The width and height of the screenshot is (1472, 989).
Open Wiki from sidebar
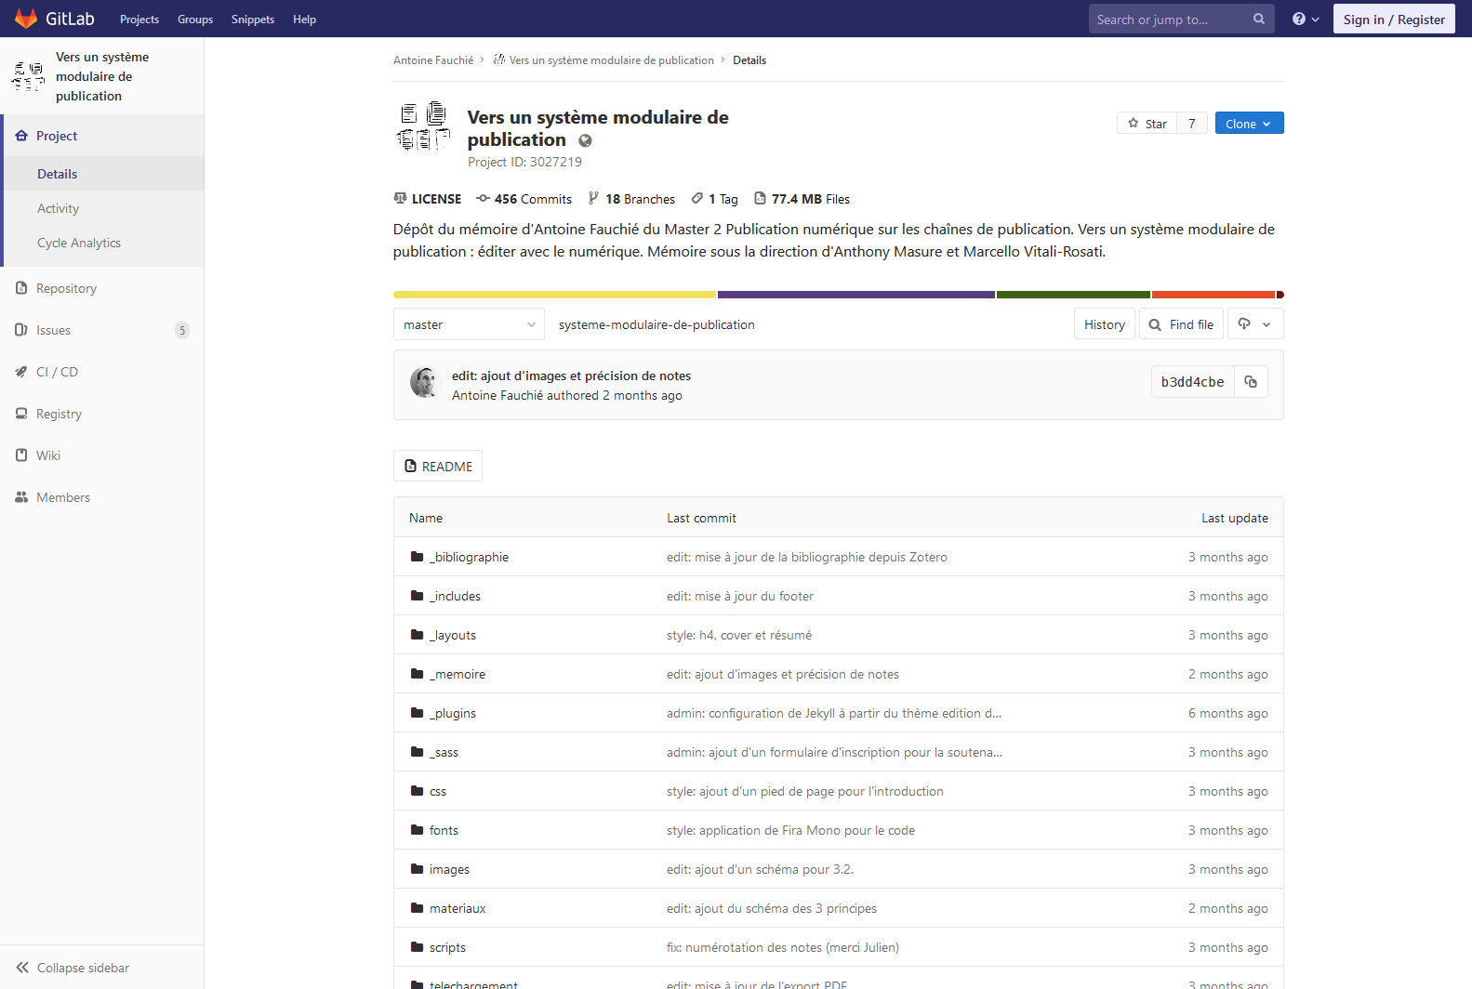click(47, 456)
